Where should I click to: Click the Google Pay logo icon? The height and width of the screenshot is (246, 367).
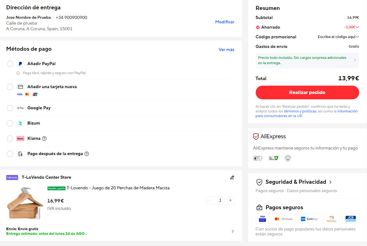click(x=20, y=108)
